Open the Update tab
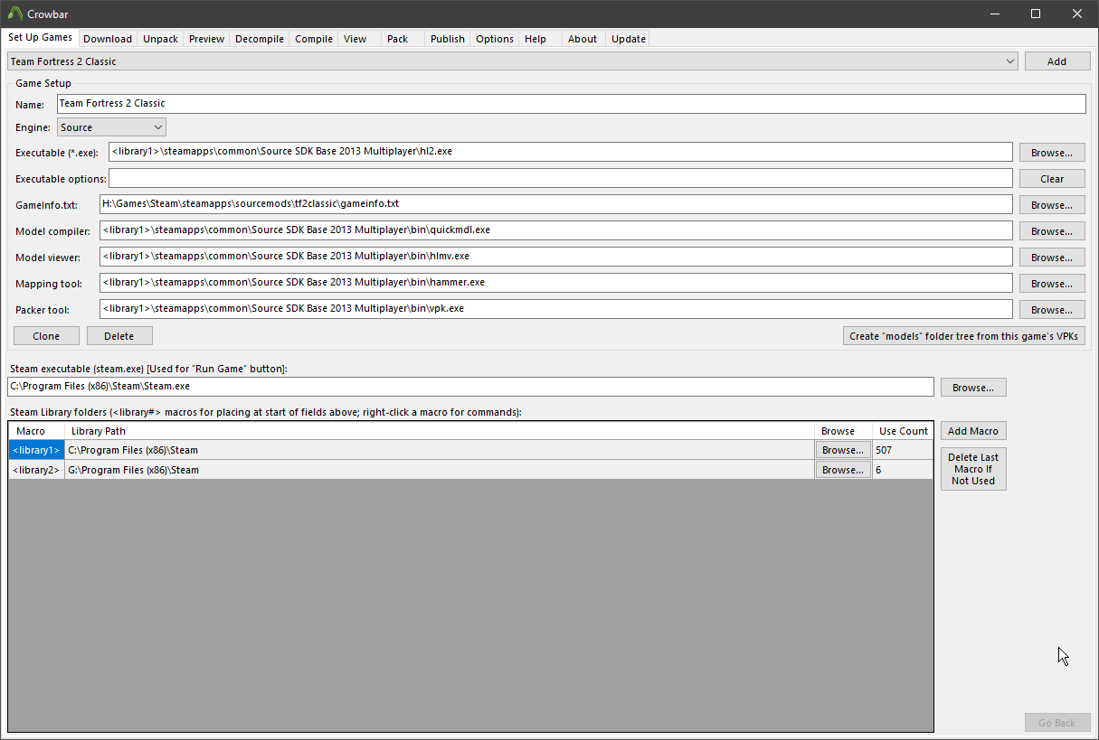 pyautogui.click(x=629, y=39)
